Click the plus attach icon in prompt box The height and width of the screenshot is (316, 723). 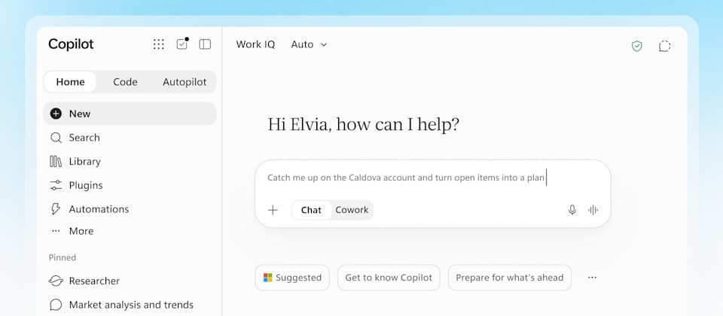pyautogui.click(x=273, y=210)
